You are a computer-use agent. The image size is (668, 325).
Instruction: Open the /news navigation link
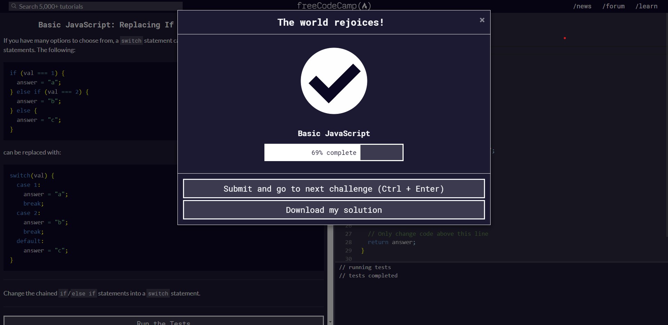click(582, 6)
